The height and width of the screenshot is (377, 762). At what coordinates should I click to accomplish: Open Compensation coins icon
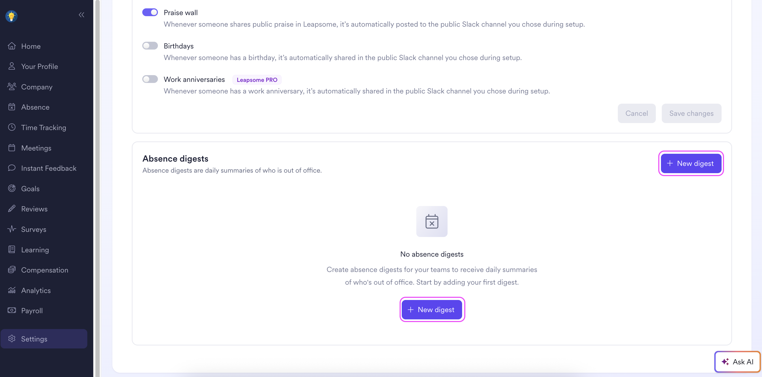(x=12, y=270)
